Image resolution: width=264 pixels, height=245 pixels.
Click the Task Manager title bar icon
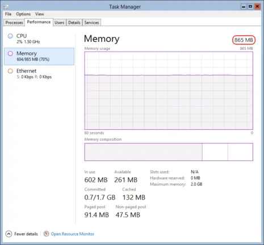(6, 7)
